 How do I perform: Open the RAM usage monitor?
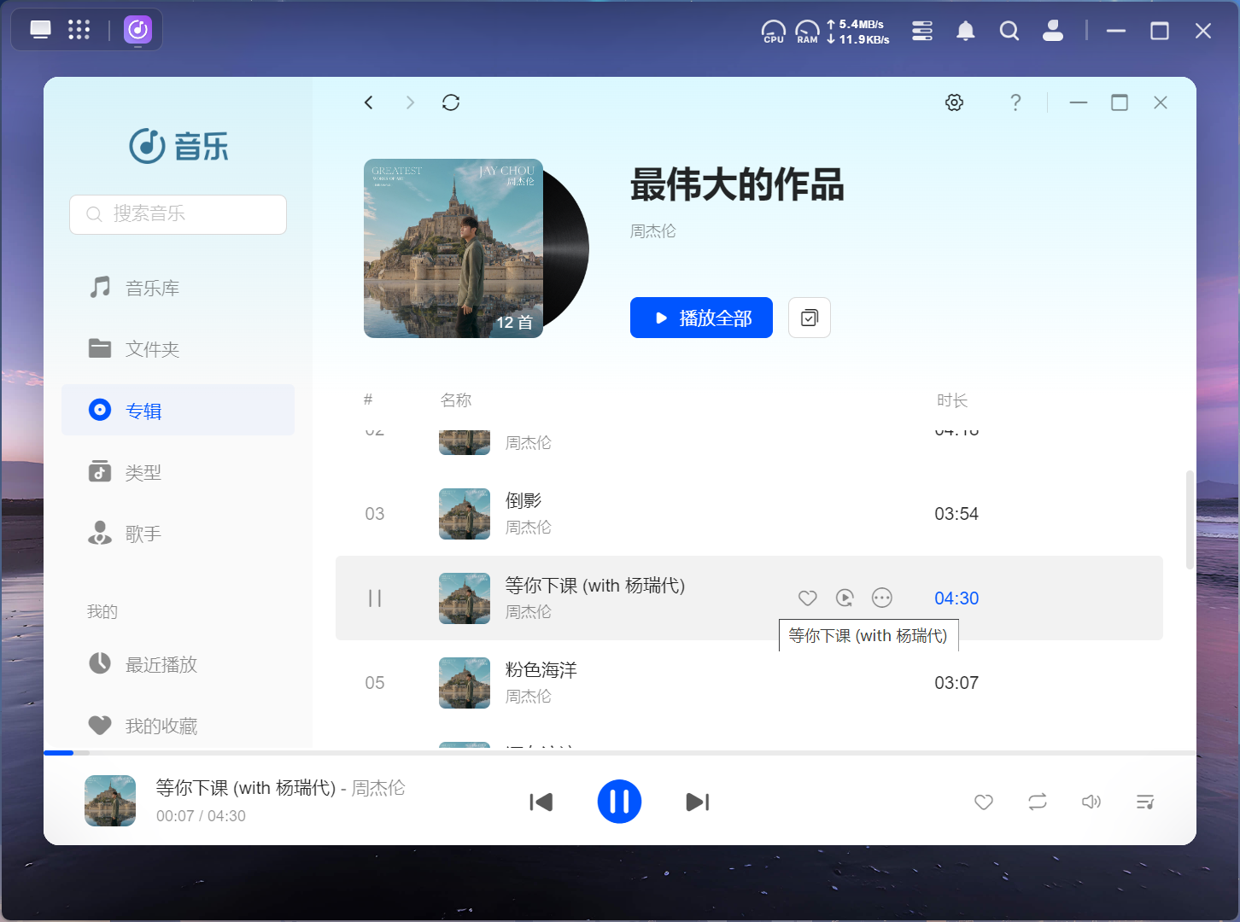tap(807, 32)
